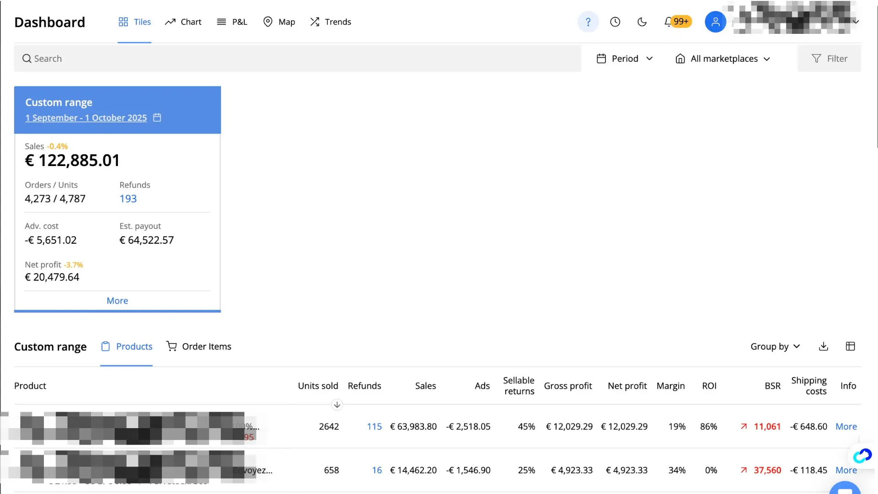Click the export download icon near Group by
The image size is (878, 494).
(x=823, y=346)
